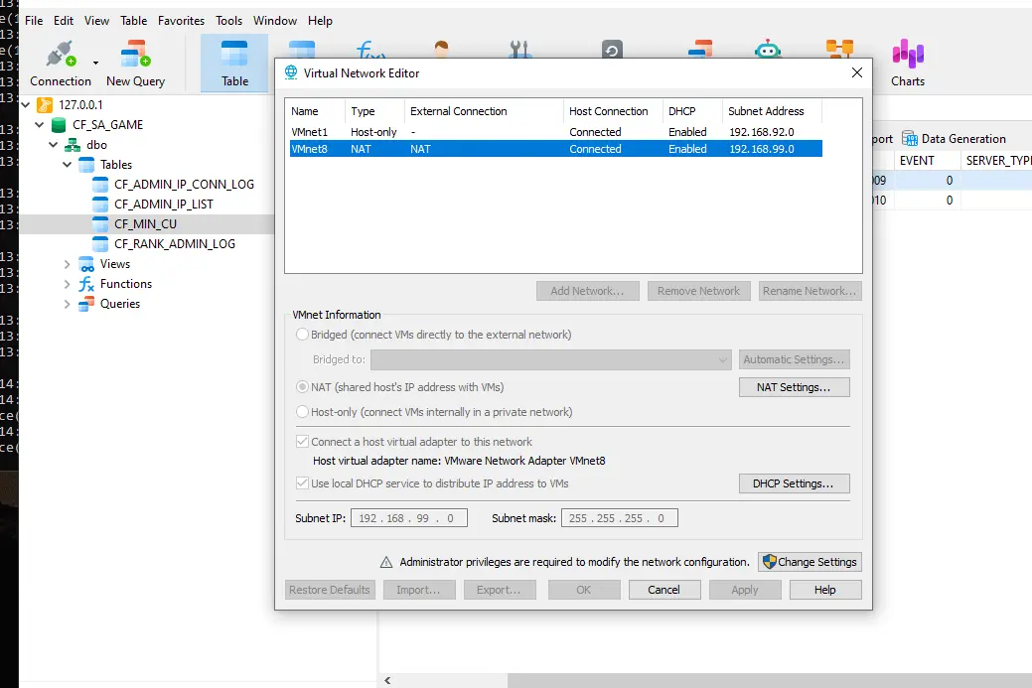This screenshot has width=1032, height=688.
Task: Select the VMnet8 network row
Action: coord(556,149)
